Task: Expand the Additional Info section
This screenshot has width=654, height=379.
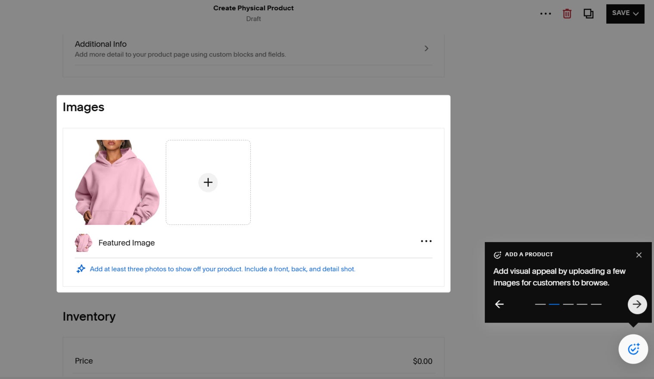Action: (x=426, y=48)
